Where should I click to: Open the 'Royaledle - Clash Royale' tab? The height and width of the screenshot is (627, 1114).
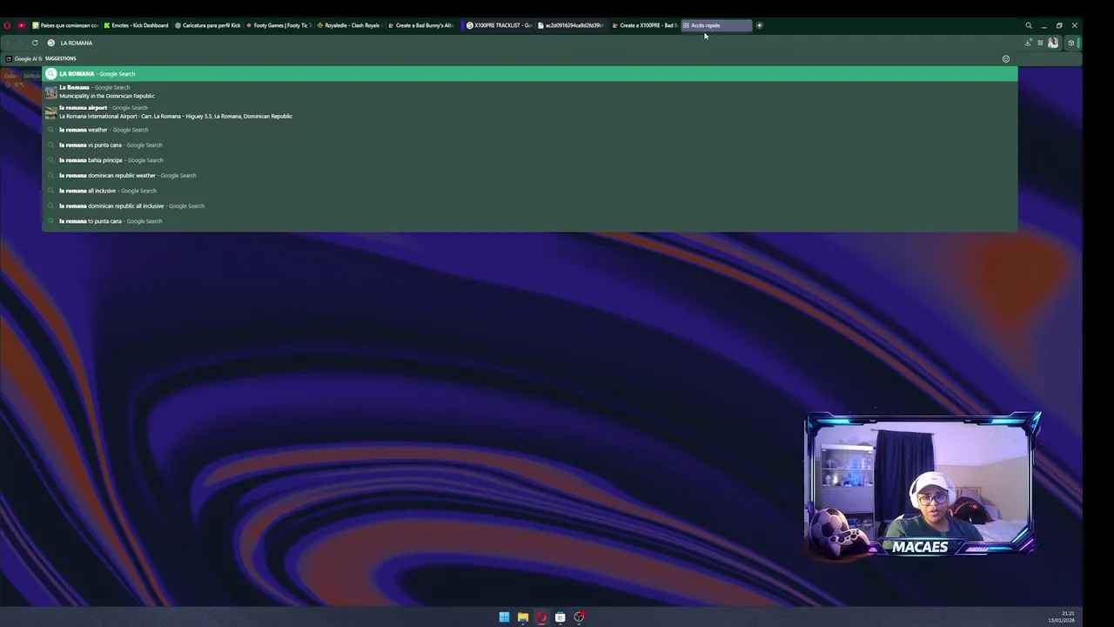(349, 25)
